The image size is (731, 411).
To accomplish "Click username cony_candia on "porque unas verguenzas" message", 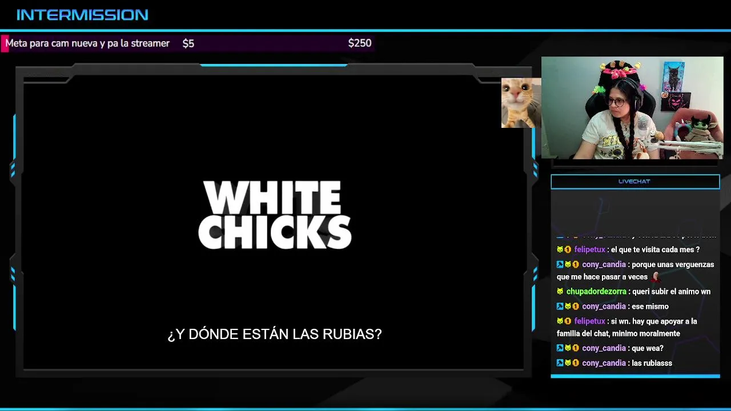I will 604,264.
